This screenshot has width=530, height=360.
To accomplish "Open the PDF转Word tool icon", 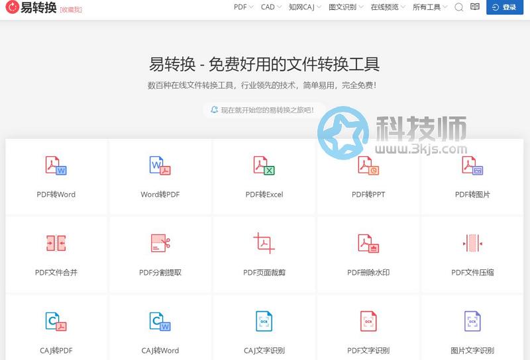I will pos(56,165).
